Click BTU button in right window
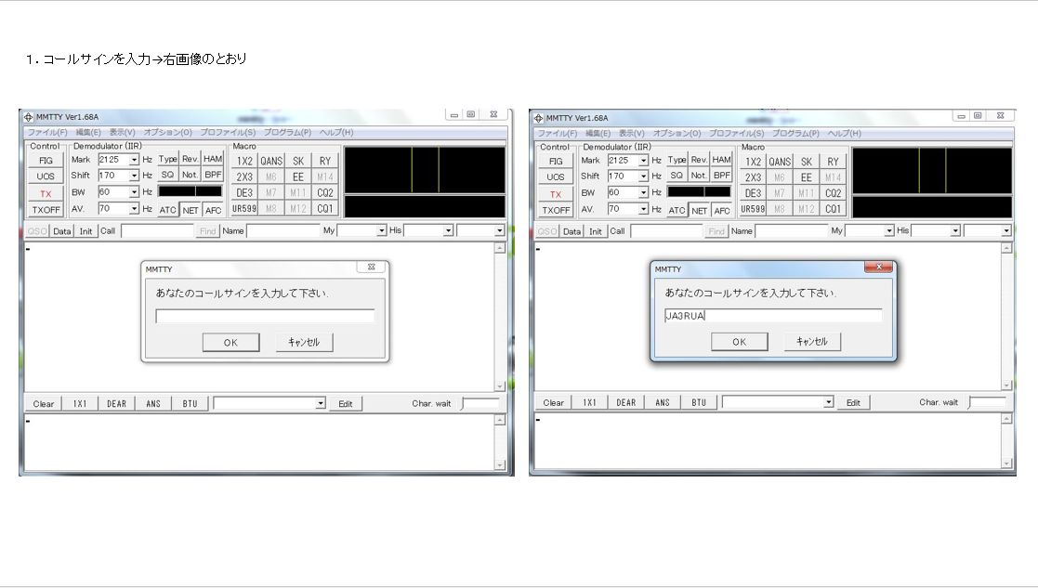The width and height of the screenshot is (1038, 588). pyautogui.click(x=699, y=402)
